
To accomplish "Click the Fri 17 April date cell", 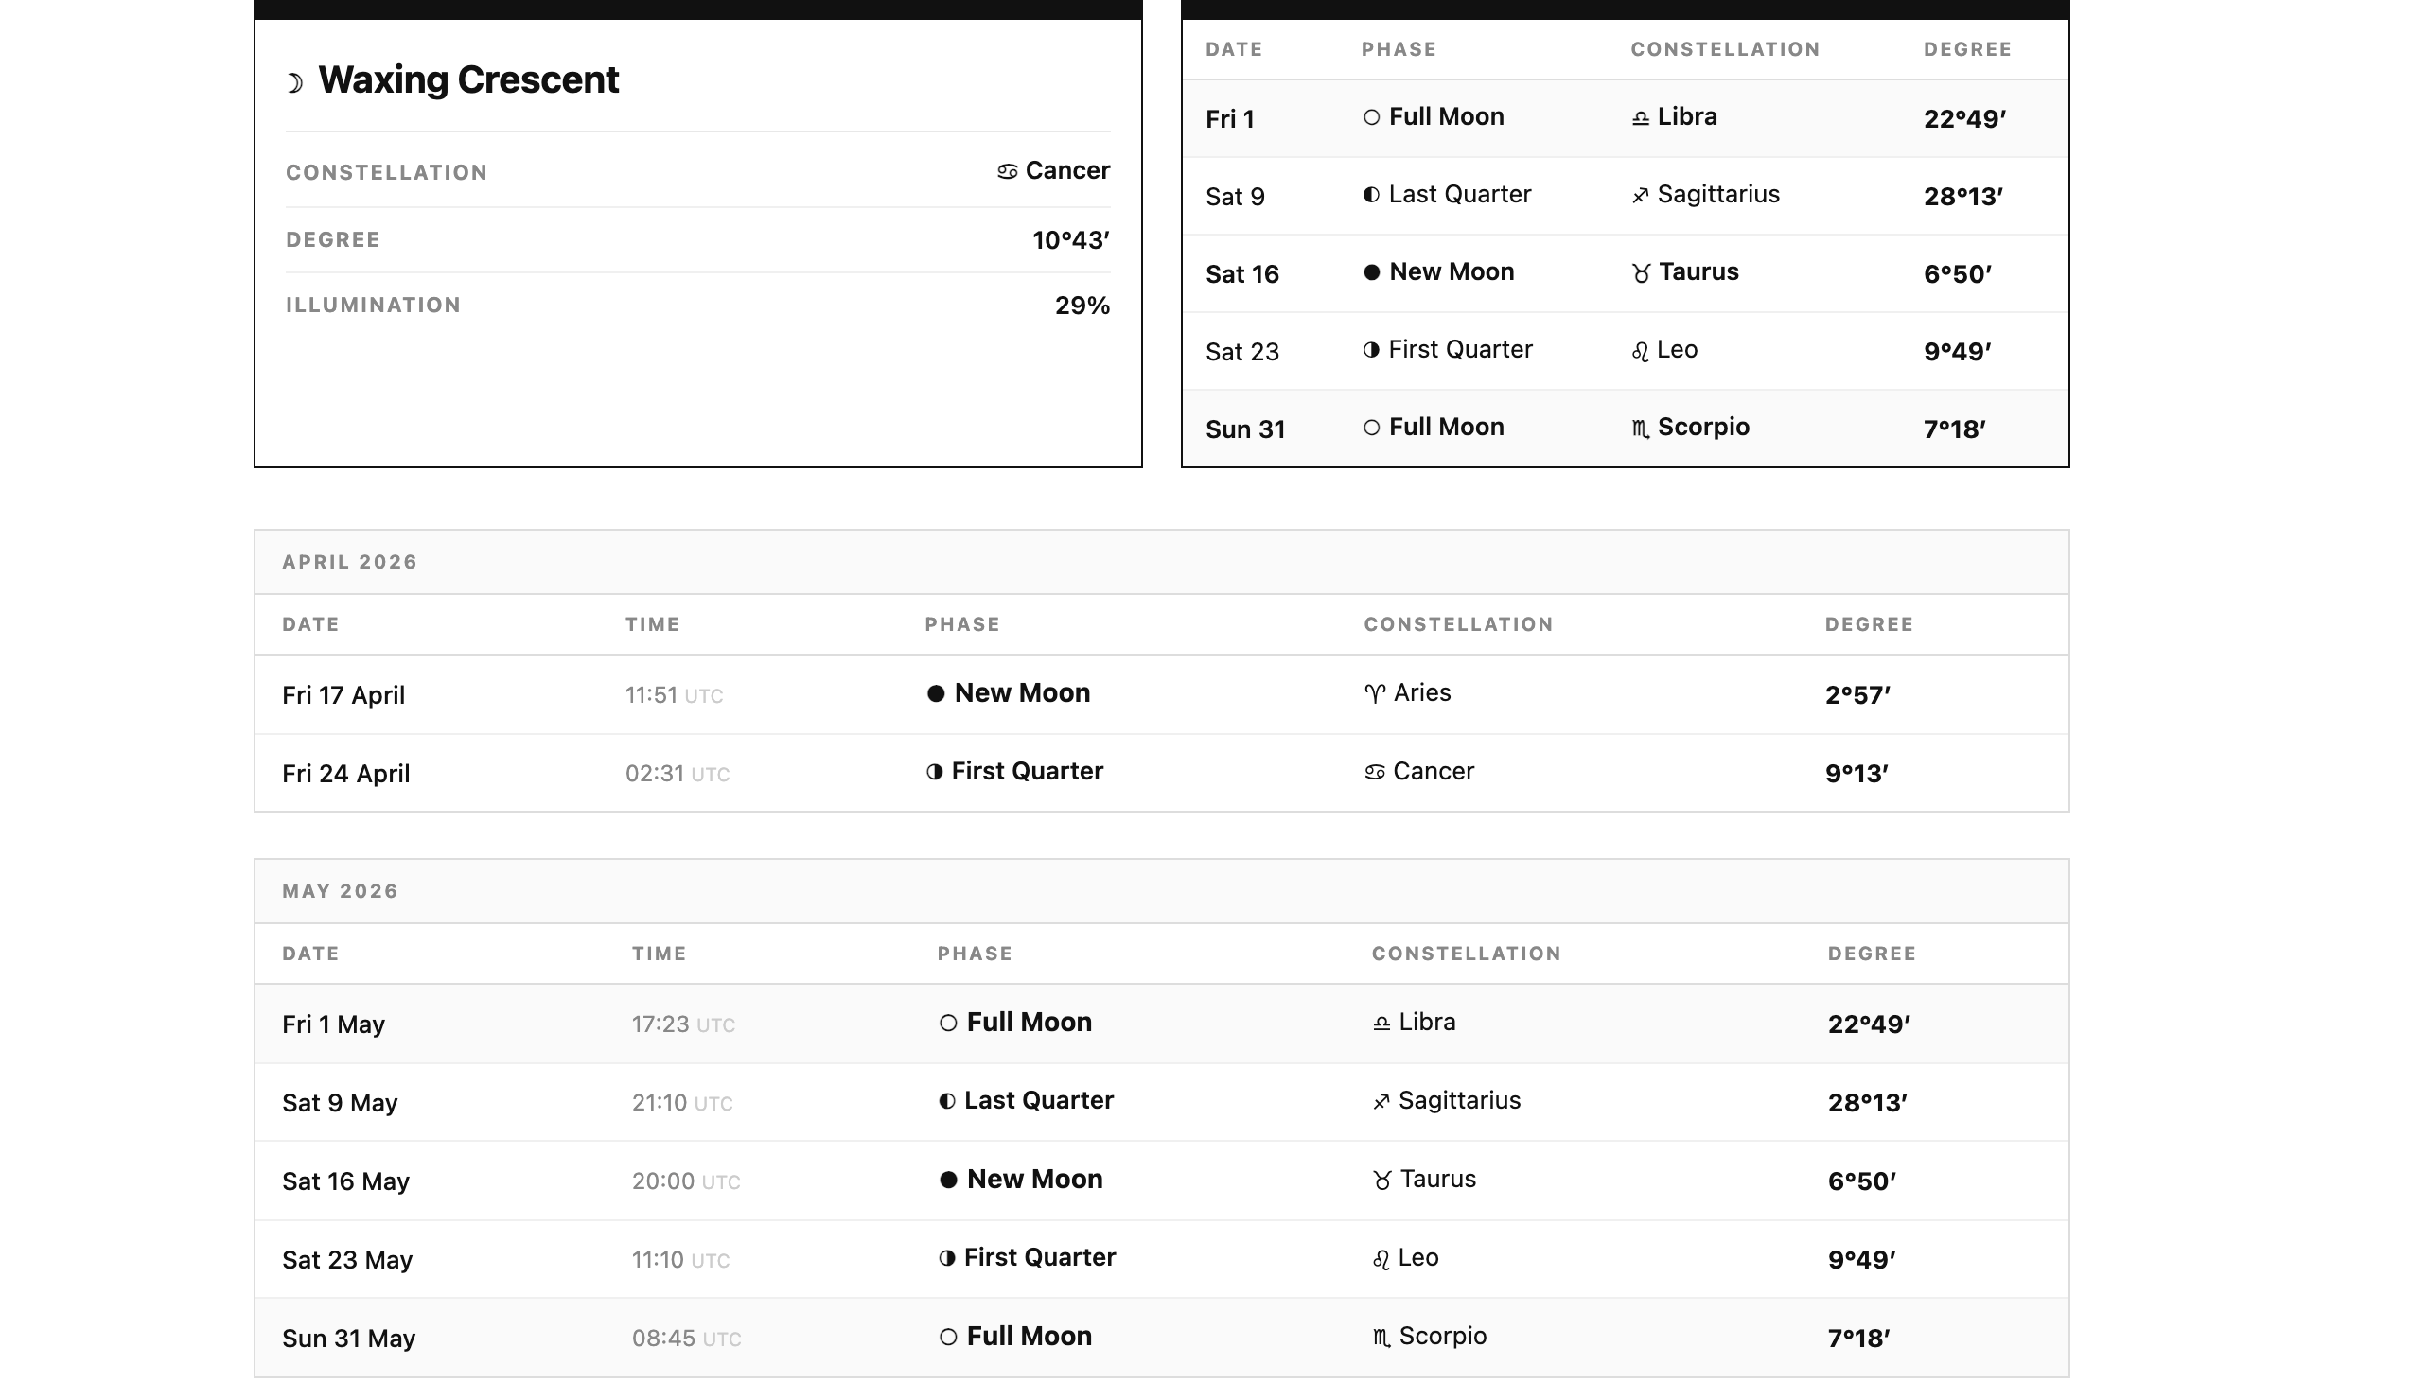I will [343, 695].
